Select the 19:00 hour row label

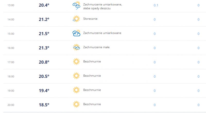[x=11, y=91]
